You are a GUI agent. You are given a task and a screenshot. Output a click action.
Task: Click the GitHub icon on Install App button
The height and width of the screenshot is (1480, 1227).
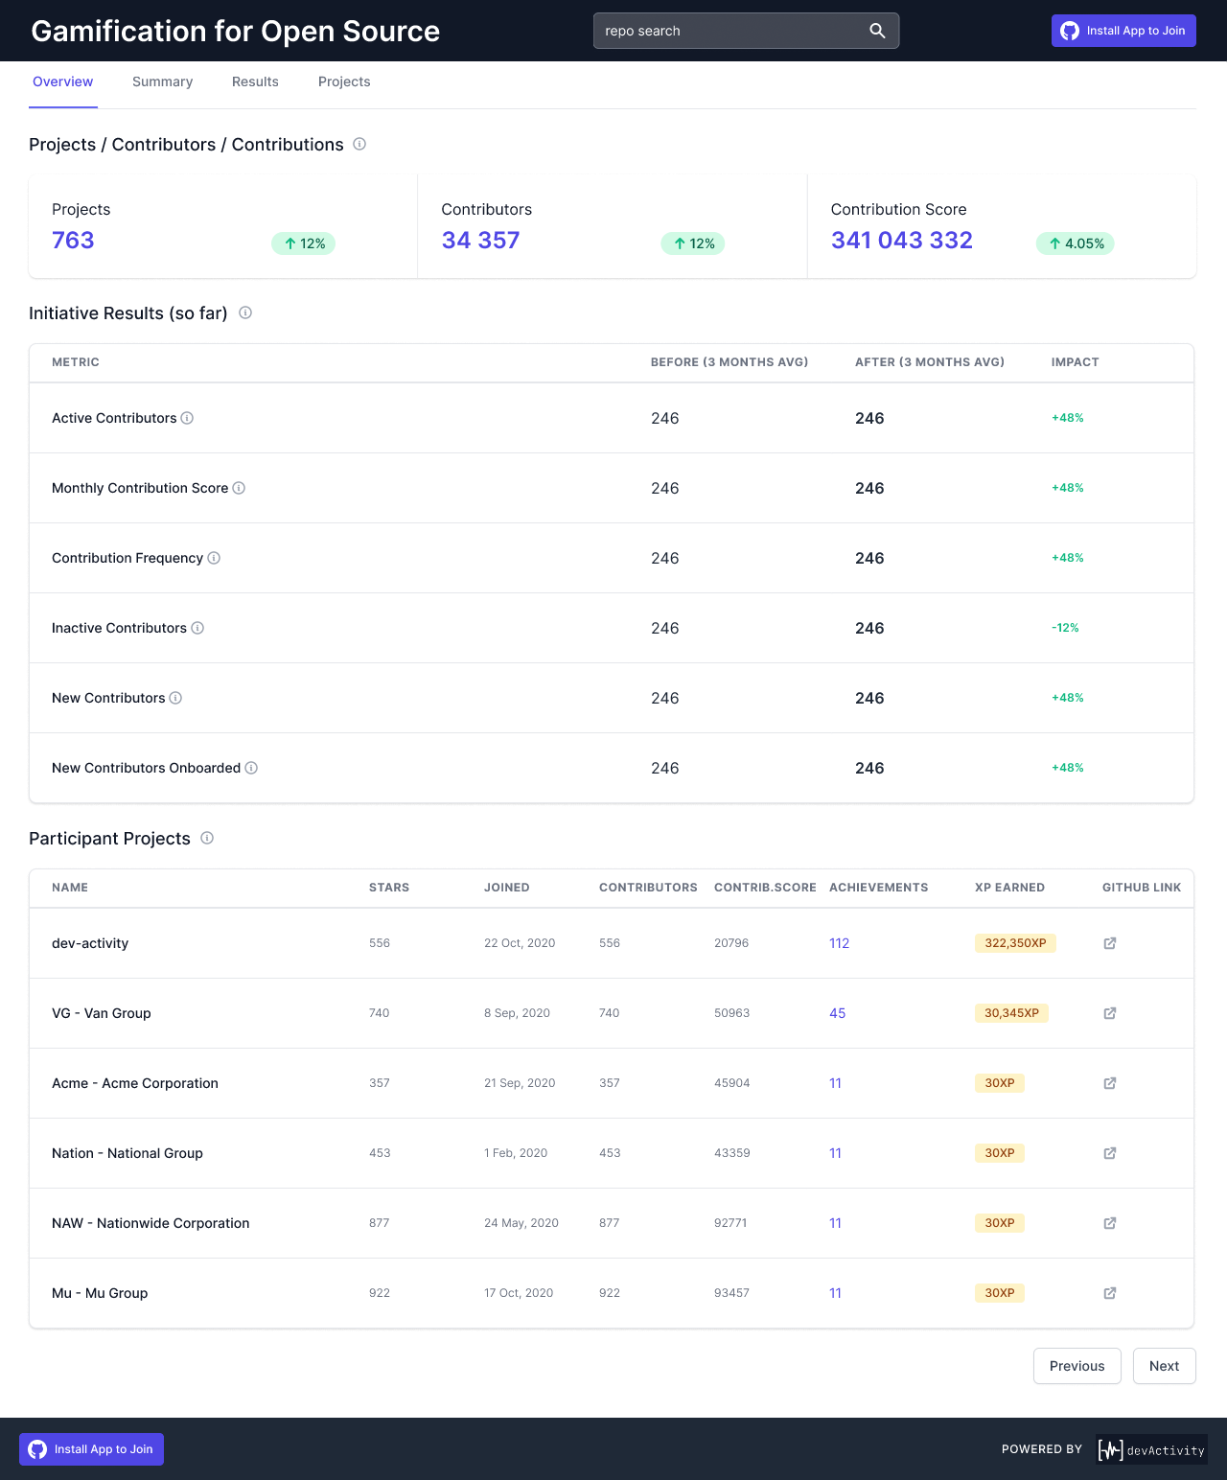1070,30
